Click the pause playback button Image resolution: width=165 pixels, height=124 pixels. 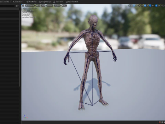162,122
